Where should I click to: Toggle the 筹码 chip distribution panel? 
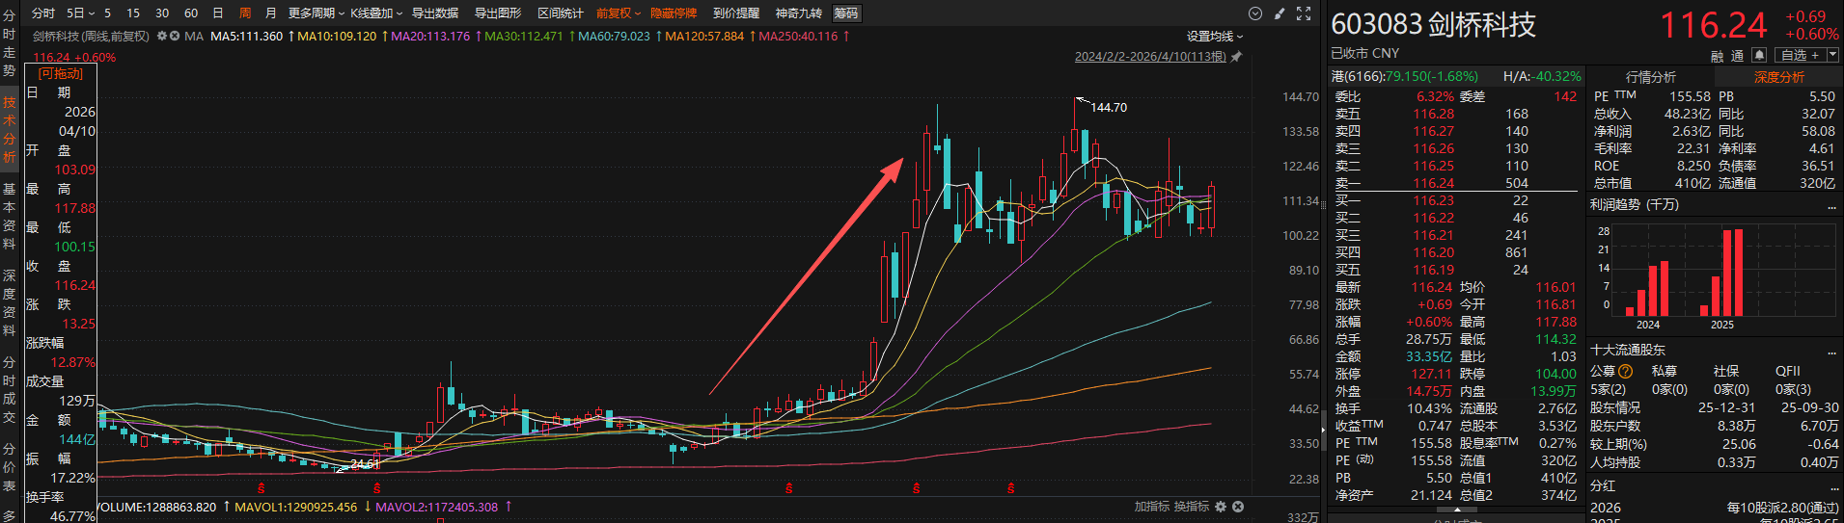(x=846, y=13)
